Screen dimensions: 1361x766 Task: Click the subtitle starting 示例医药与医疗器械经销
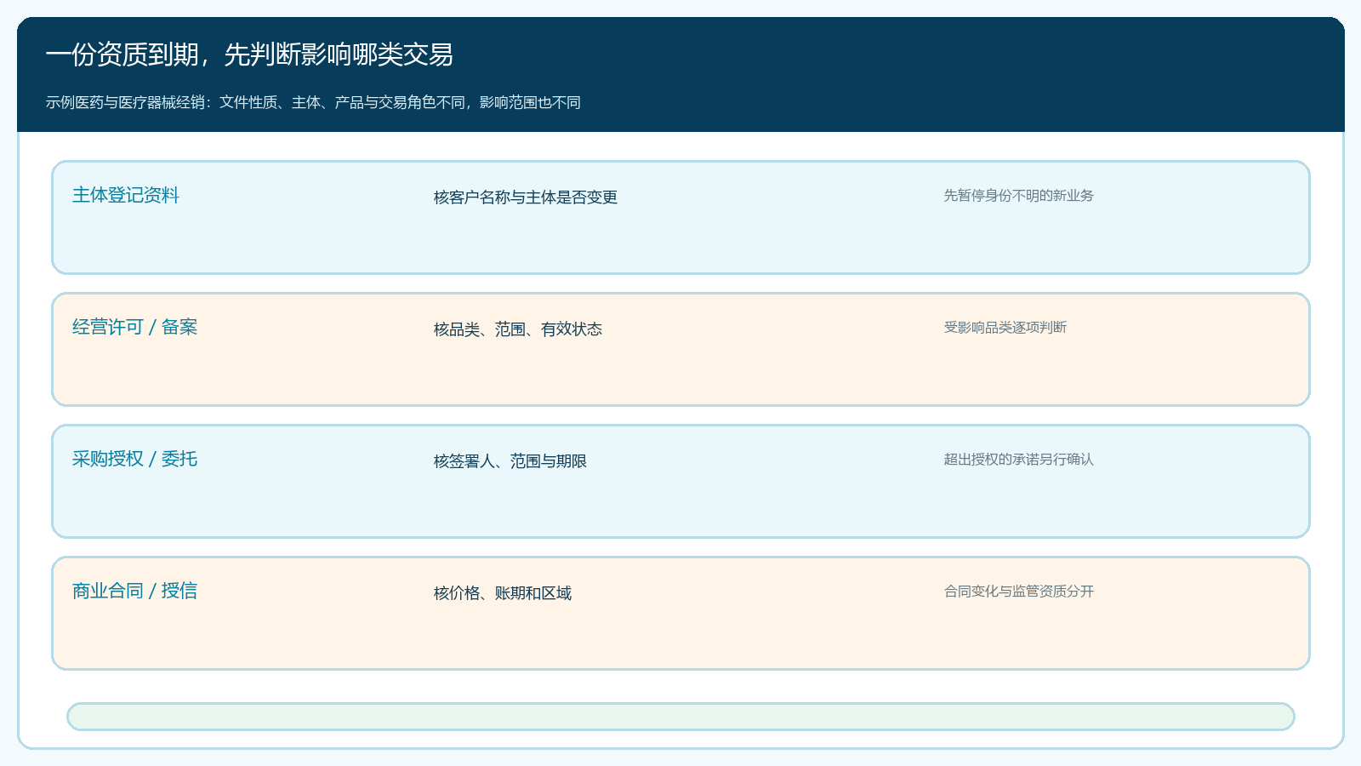313,102
